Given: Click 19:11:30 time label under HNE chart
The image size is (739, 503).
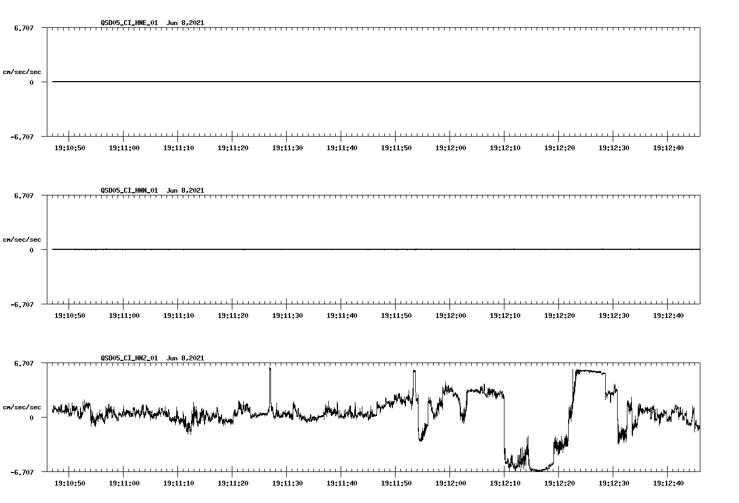Looking at the screenshot, I should 287,148.
